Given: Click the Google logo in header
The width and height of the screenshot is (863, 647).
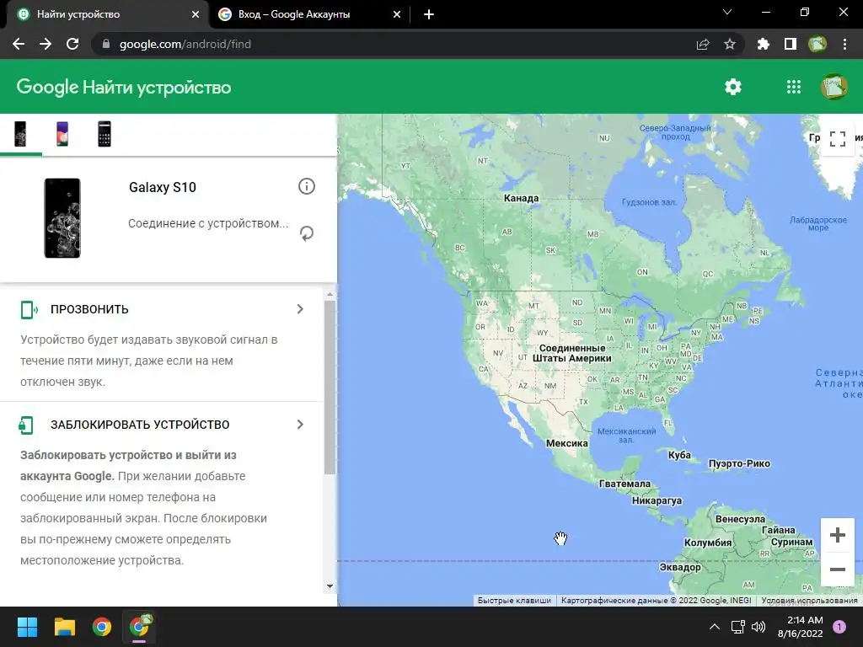Looking at the screenshot, I should coord(47,87).
